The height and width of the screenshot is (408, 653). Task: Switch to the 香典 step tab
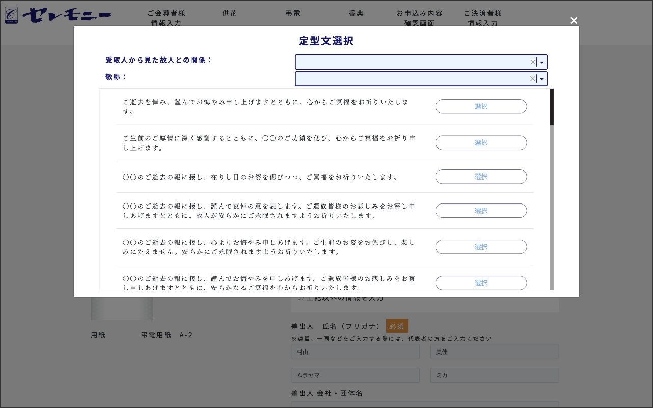coord(356,14)
